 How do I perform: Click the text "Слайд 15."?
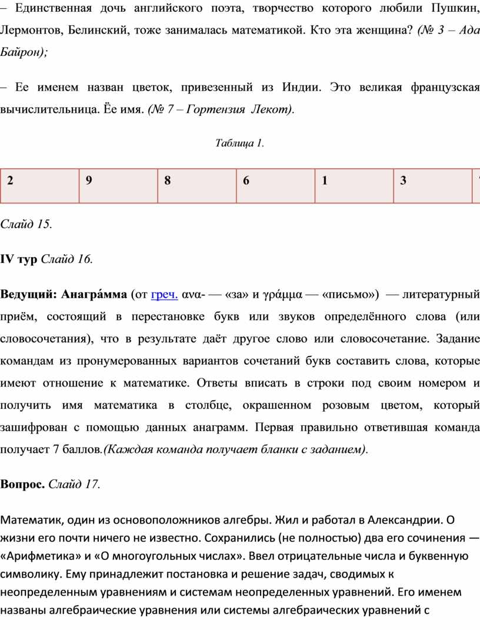click(x=26, y=224)
